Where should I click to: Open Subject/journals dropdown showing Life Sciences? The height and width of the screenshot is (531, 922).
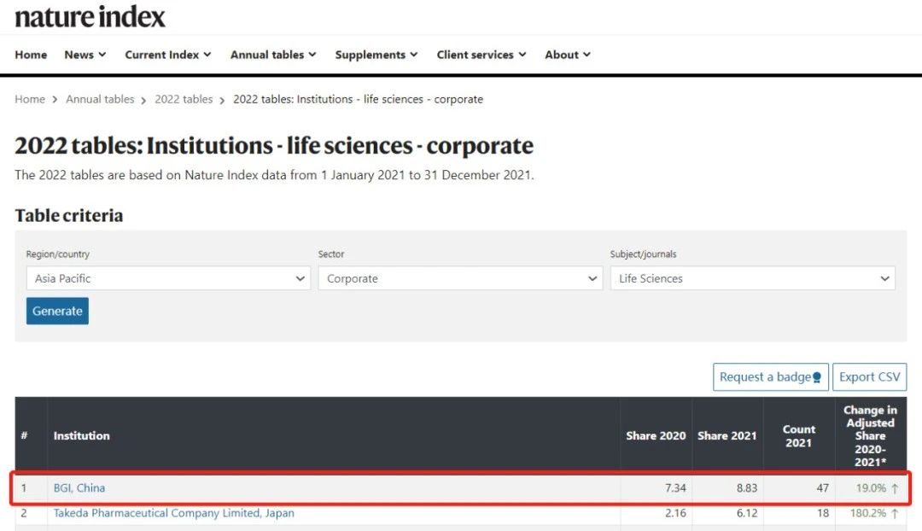[x=753, y=278]
